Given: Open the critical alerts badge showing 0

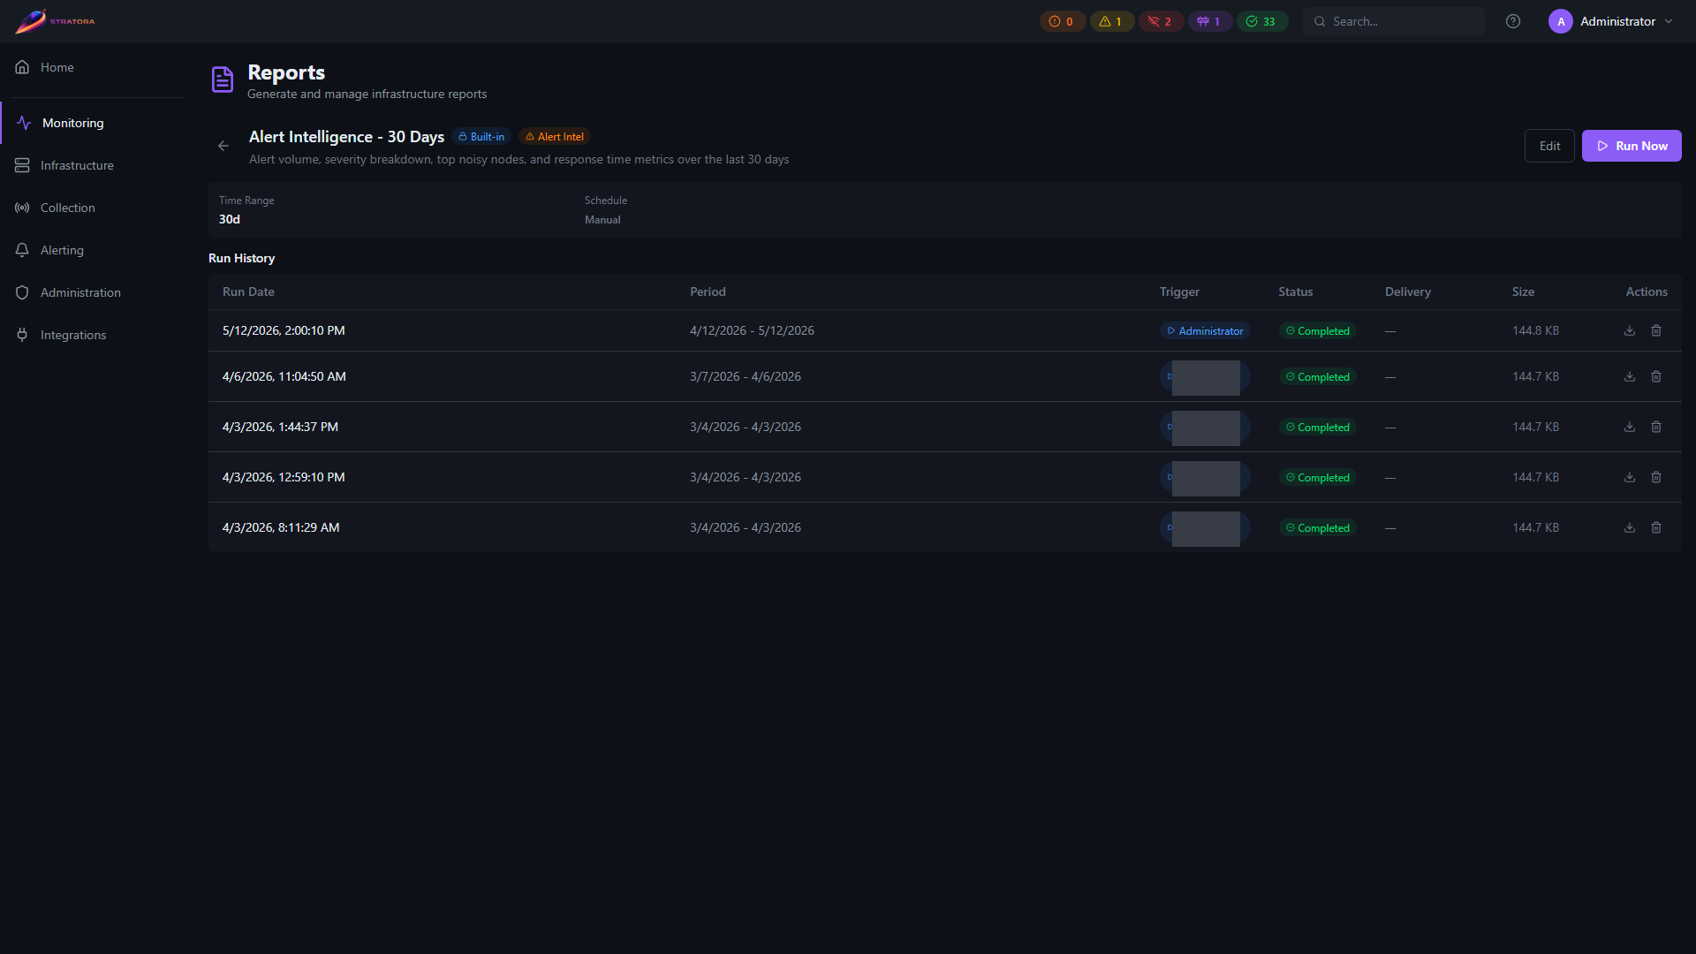Looking at the screenshot, I should [x=1062, y=21].
